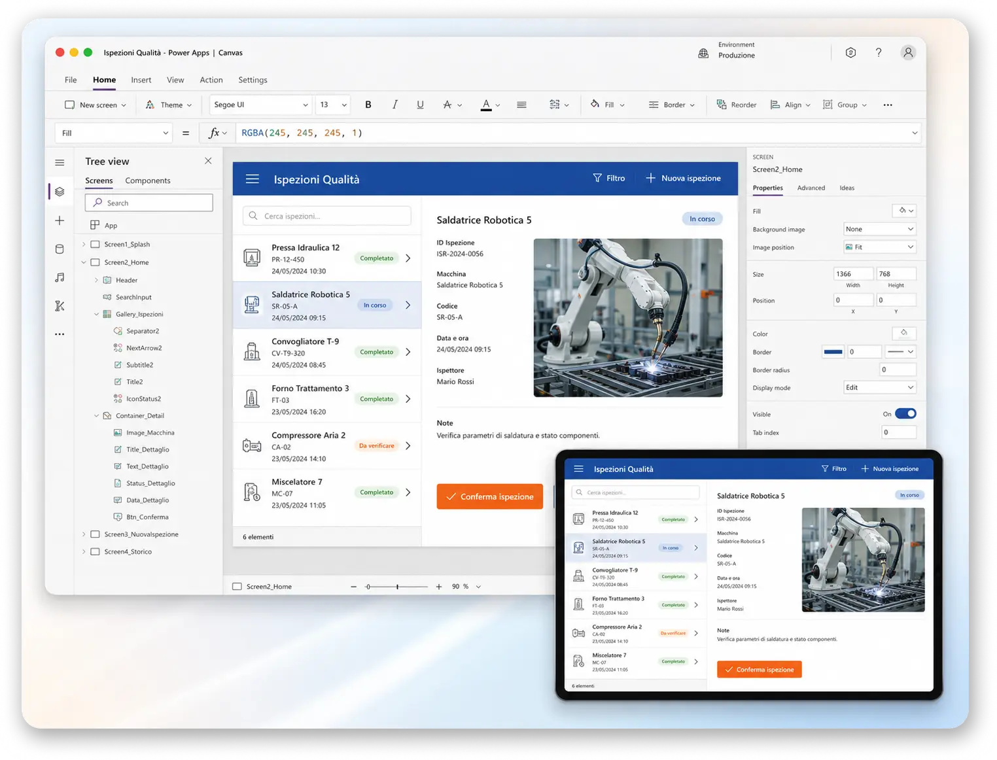Open the Action menu
This screenshot has height=760, width=997.
211,80
